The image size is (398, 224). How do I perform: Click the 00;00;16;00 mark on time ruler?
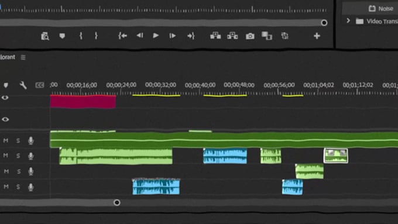[82, 85]
